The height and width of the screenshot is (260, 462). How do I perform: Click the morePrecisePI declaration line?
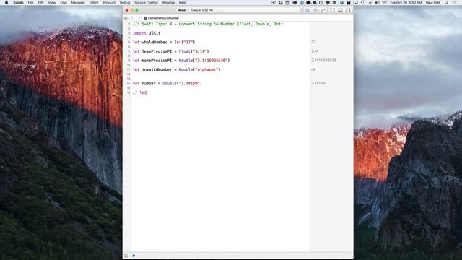click(181, 61)
